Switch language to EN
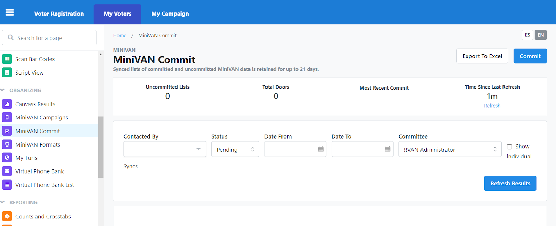 (x=541, y=35)
